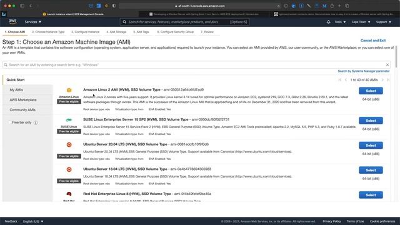Select the Ubuntu Server 20.04 LTS AMI
Image resolution: width=400 pixels, height=225 pixels.
coord(371,146)
